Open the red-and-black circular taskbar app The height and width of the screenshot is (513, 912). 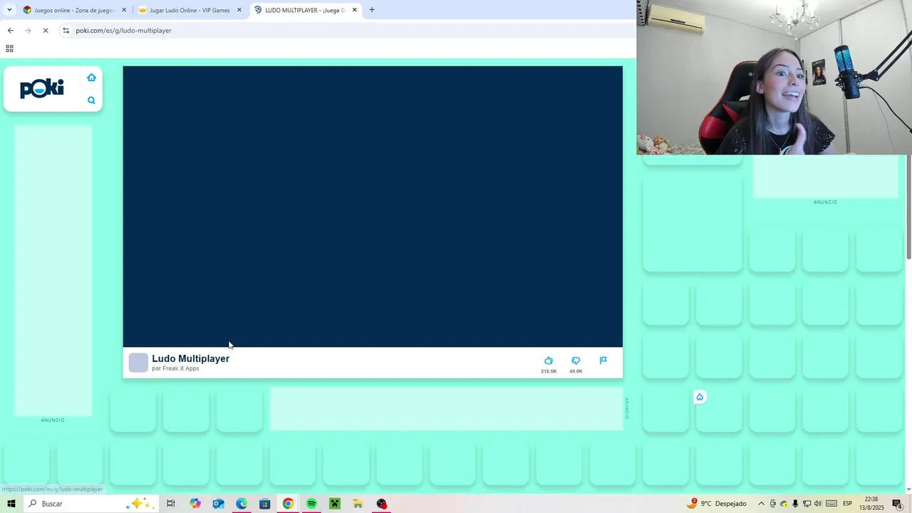pos(381,504)
